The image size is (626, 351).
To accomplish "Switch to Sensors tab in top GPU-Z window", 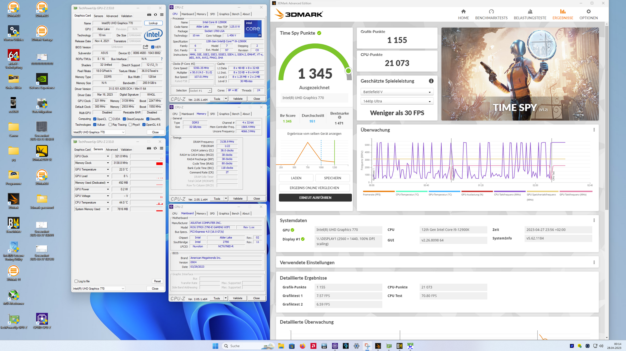I will [98, 16].
